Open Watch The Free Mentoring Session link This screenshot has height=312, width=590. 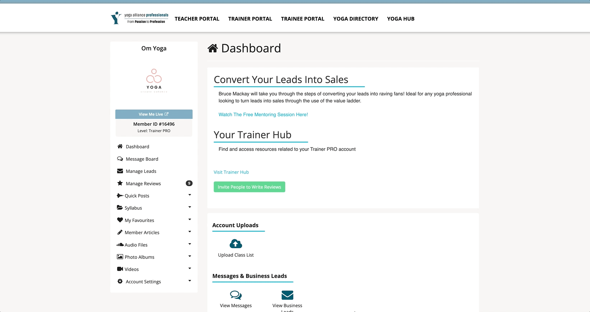pyautogui.click(x=263, y=115)
